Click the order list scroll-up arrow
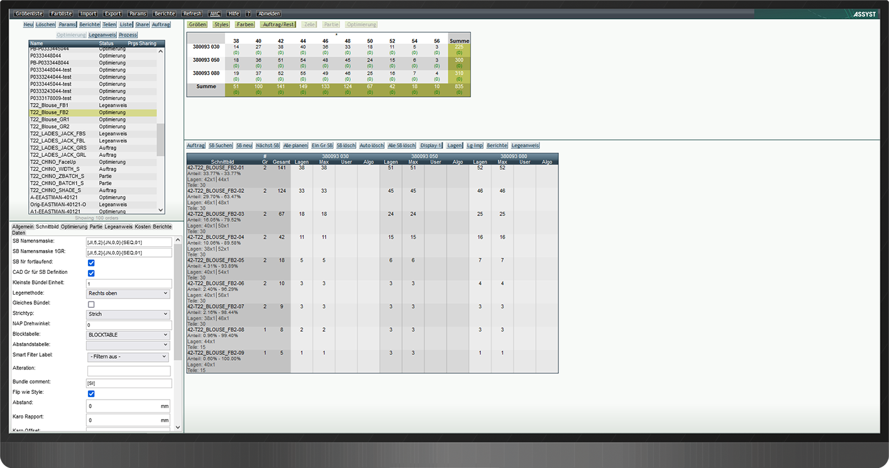 click(x=160, y=51)
